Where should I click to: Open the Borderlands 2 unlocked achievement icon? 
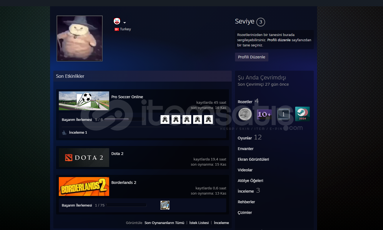coord(165,205)
